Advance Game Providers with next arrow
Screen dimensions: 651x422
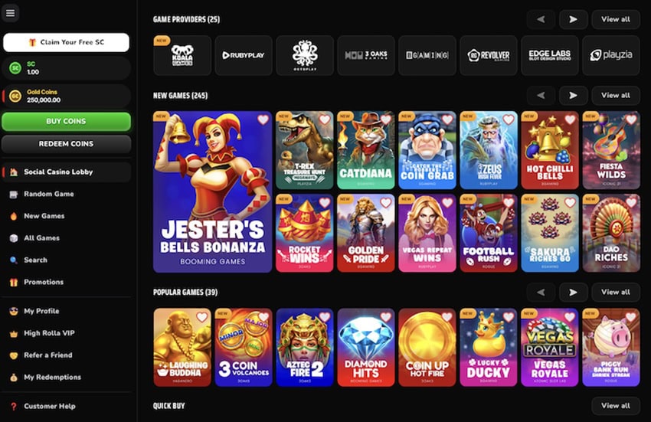coord(574,19)
